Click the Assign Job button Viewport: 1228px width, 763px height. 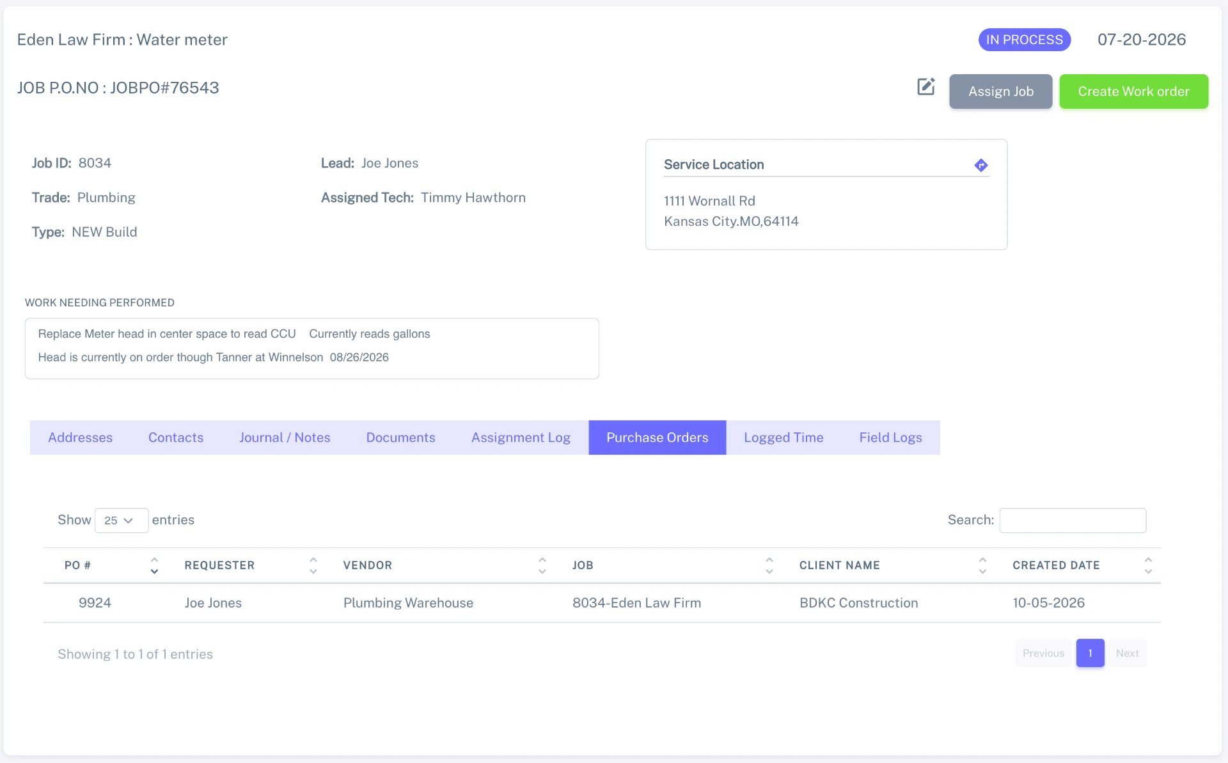pyautogui.click(x=1000, y=91)
